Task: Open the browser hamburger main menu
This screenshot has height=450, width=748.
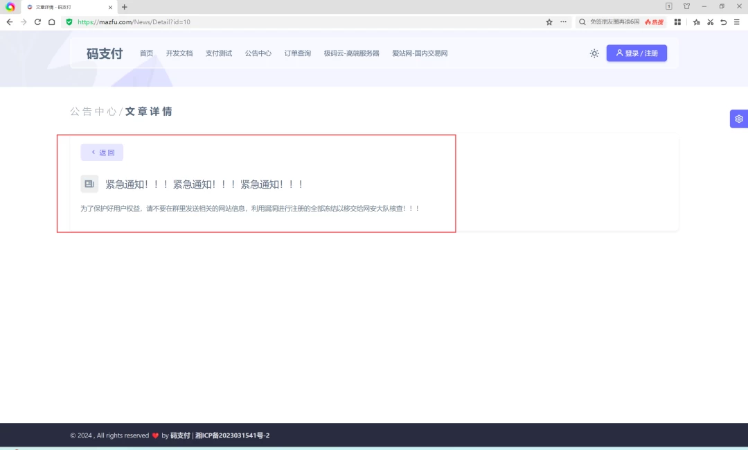Action: pyautogui.click(x=737, y=22)
